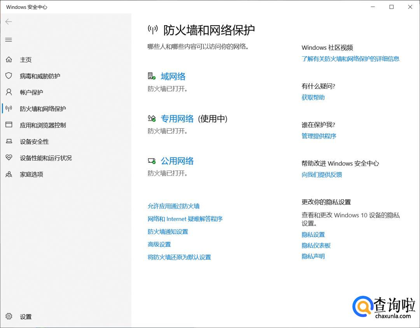Click the gear icon for 设置
The height and width of the screenshot is (328, 420).
(9, 316)
